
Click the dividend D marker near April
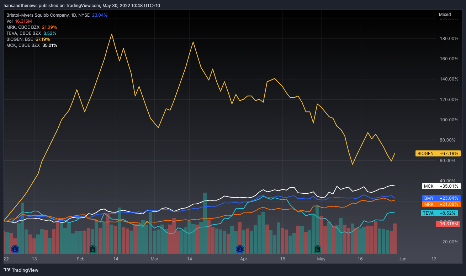[x=240, y=249]
